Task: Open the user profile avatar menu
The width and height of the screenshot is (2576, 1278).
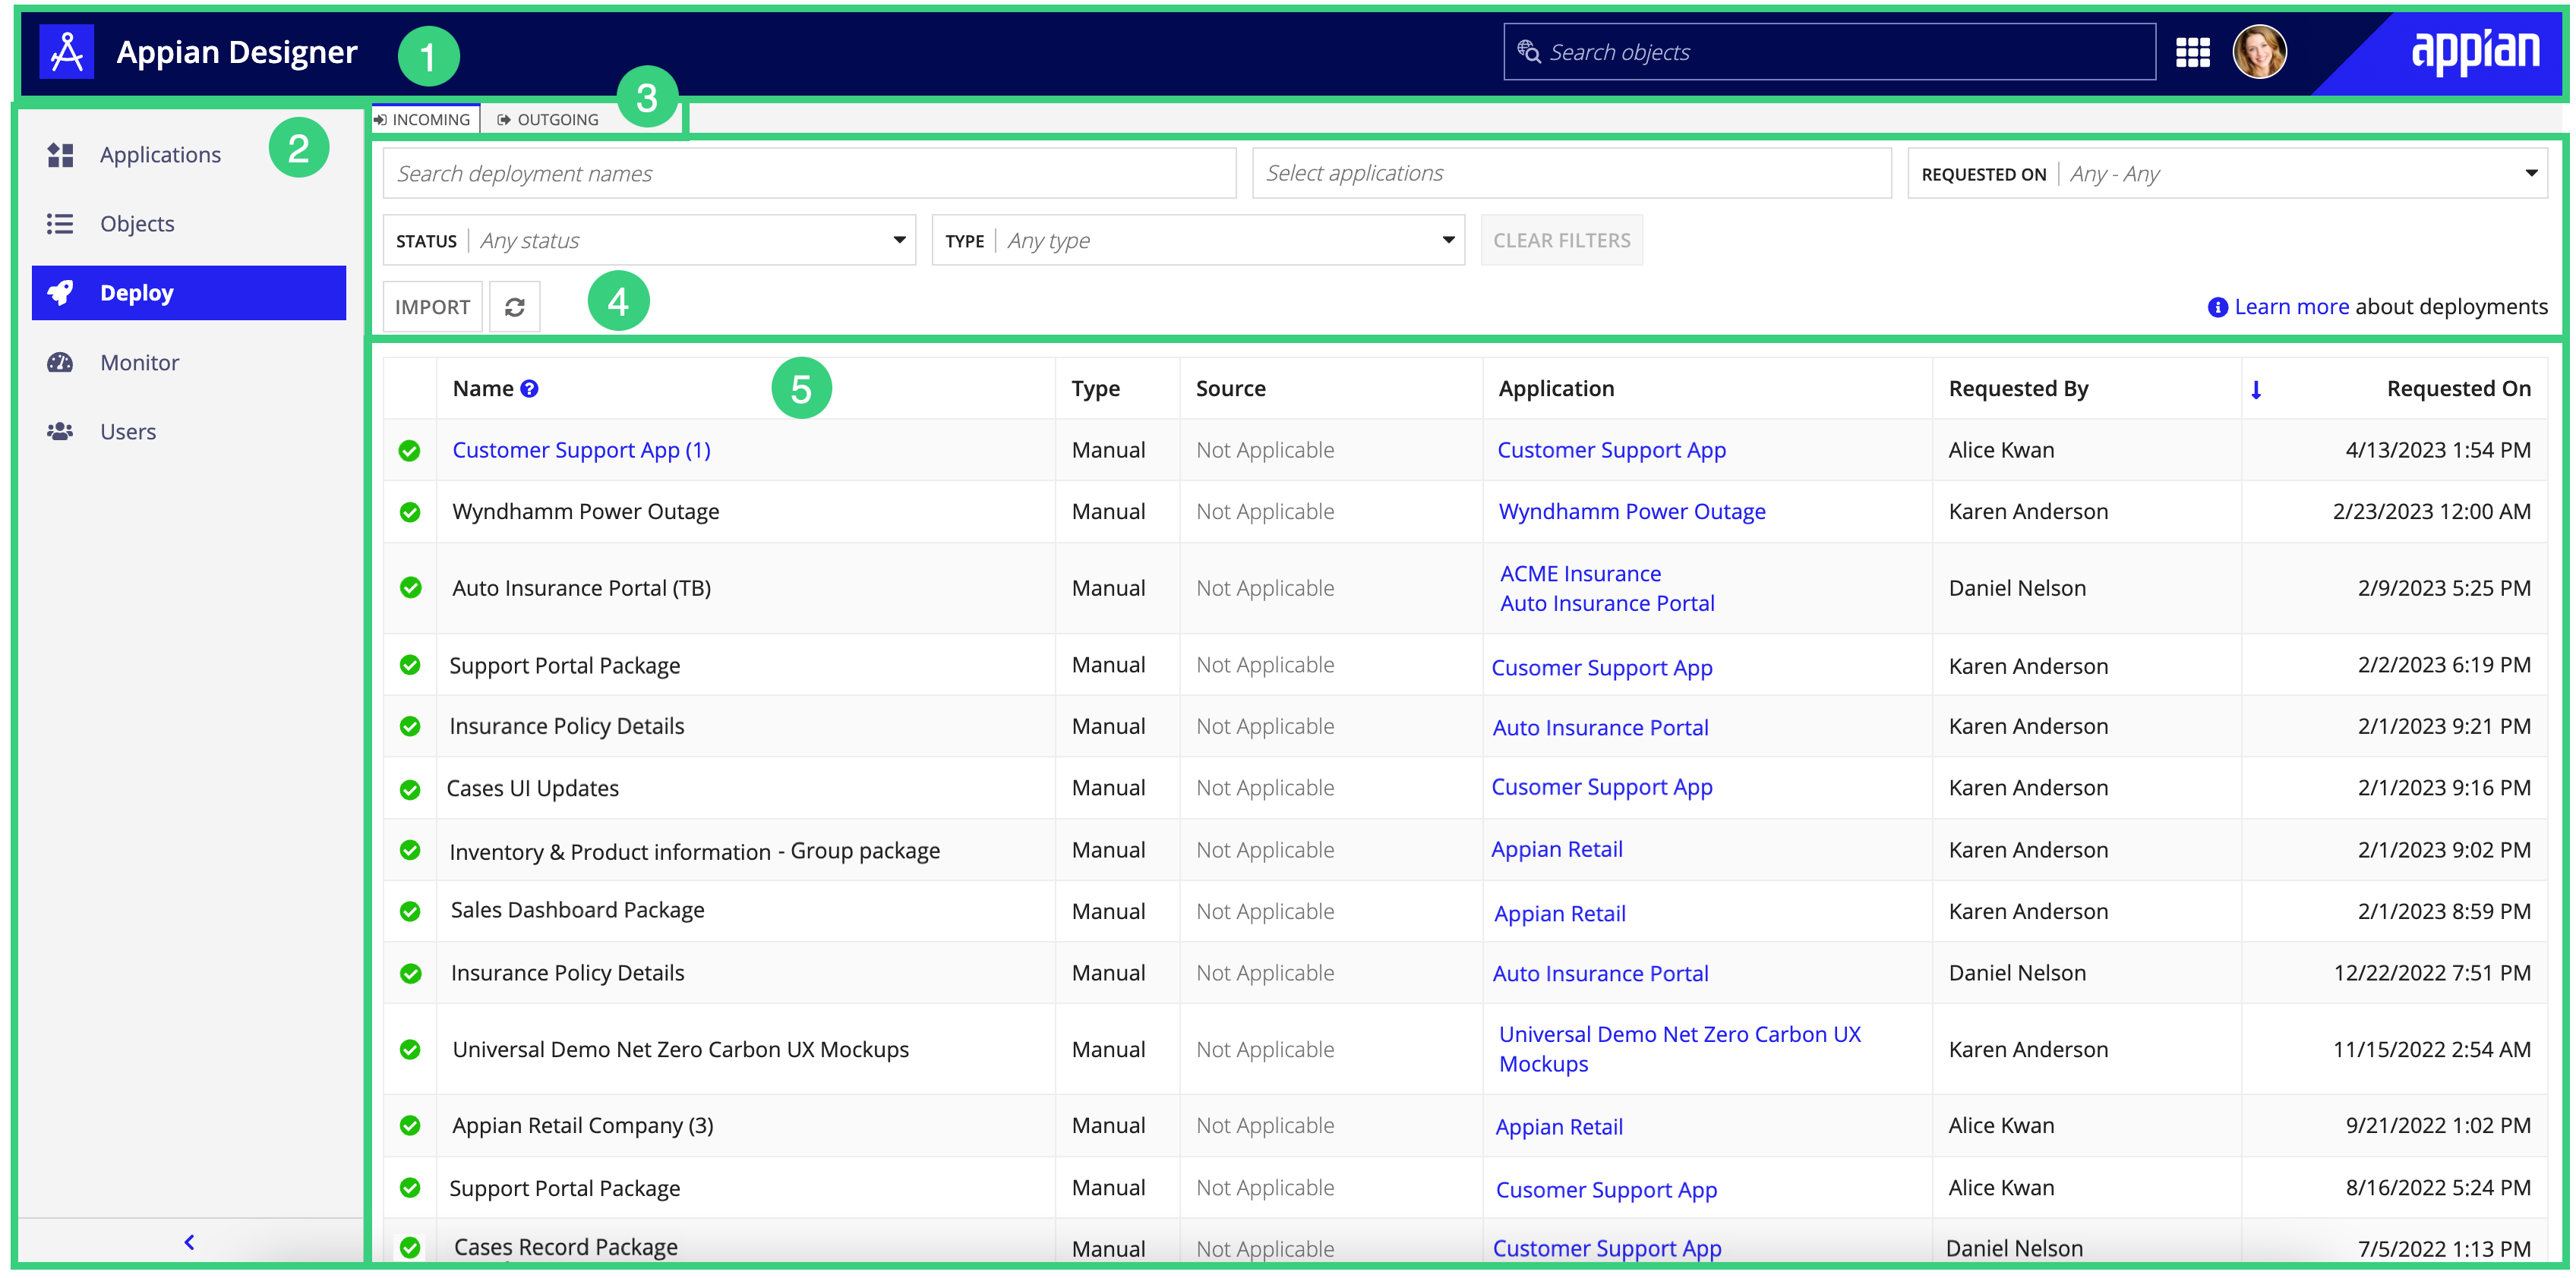Action: click(x=2259, y=52)
